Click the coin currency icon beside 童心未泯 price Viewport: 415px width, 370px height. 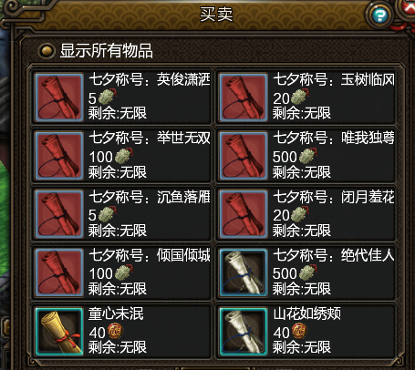[115, 331]
